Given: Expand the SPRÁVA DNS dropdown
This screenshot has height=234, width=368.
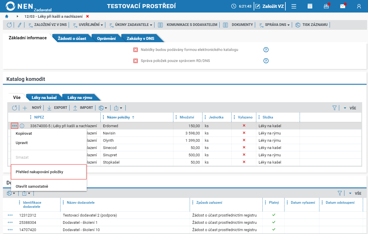Looking at the screenshot, I should click(x=274, y=25).
